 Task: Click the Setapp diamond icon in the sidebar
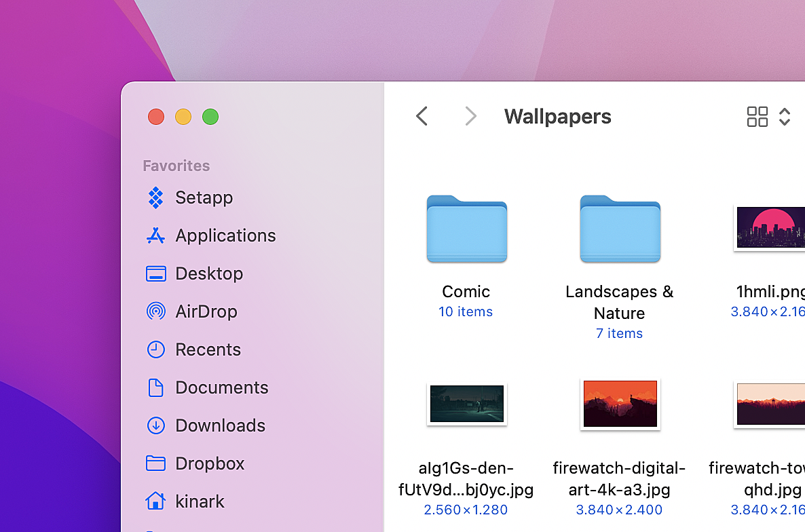(x=155, y=197)
